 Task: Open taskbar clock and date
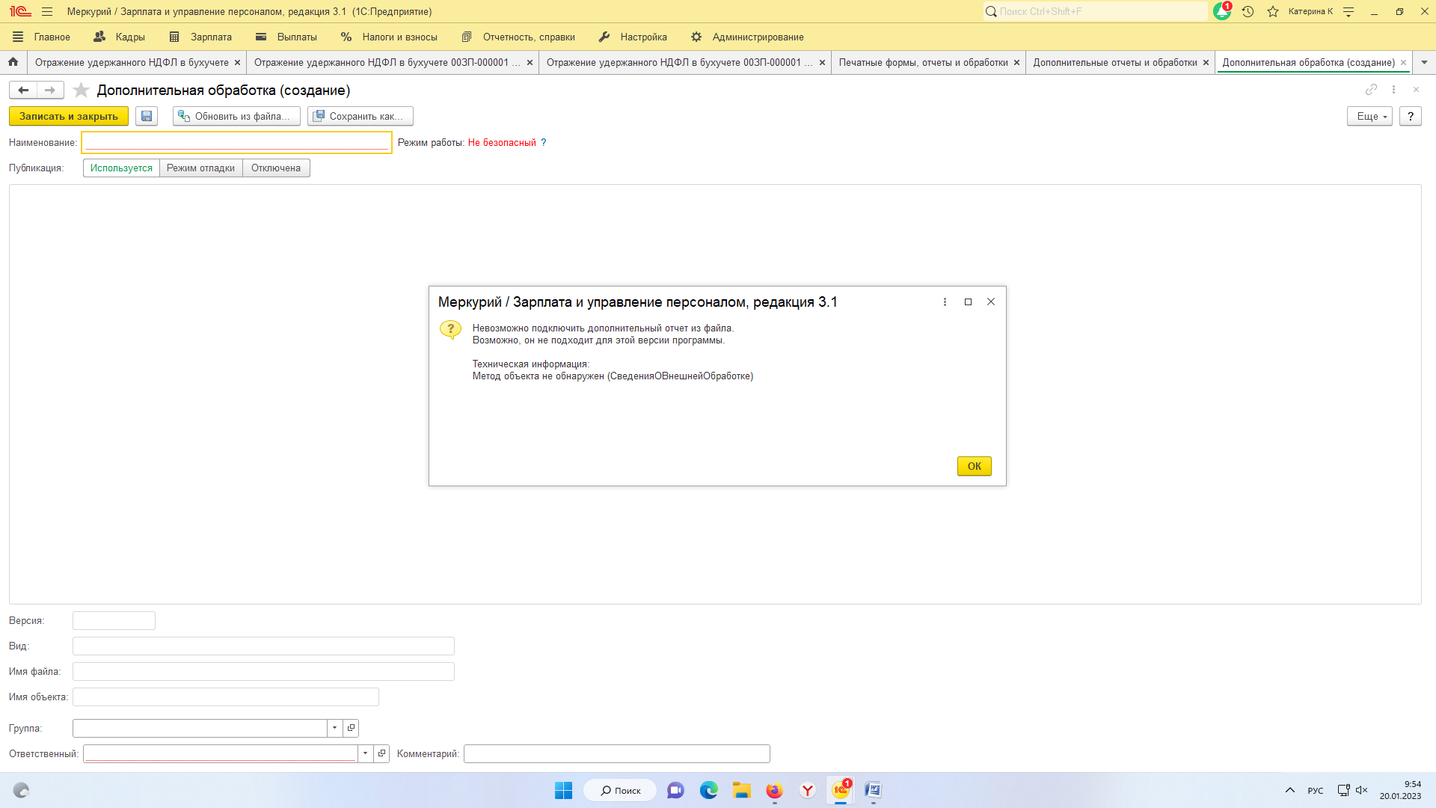coord(1401,790)
